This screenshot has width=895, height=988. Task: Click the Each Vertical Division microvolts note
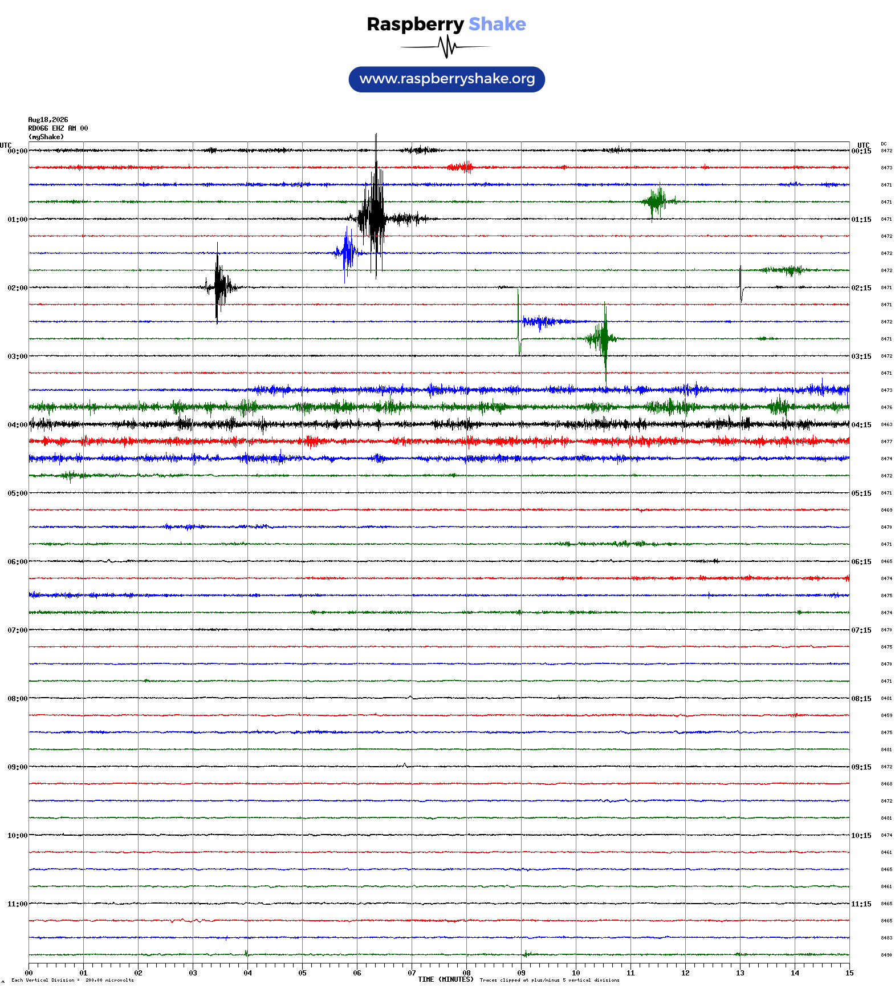[x=72, y=980]
